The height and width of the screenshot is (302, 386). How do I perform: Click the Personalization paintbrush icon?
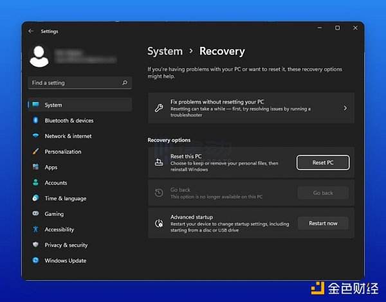(36, 152)
